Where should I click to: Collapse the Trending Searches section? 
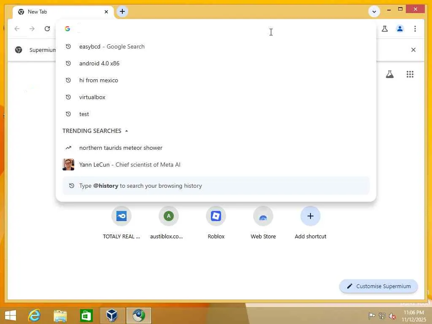tap(127, 131)
